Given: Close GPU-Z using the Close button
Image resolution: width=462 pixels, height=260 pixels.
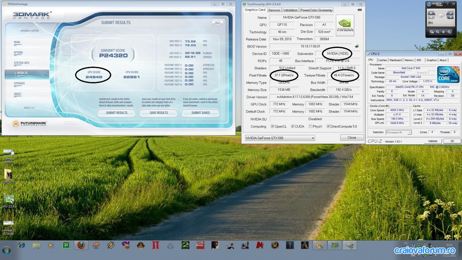Looking at the screenshot, I should (x=352, y=138).
